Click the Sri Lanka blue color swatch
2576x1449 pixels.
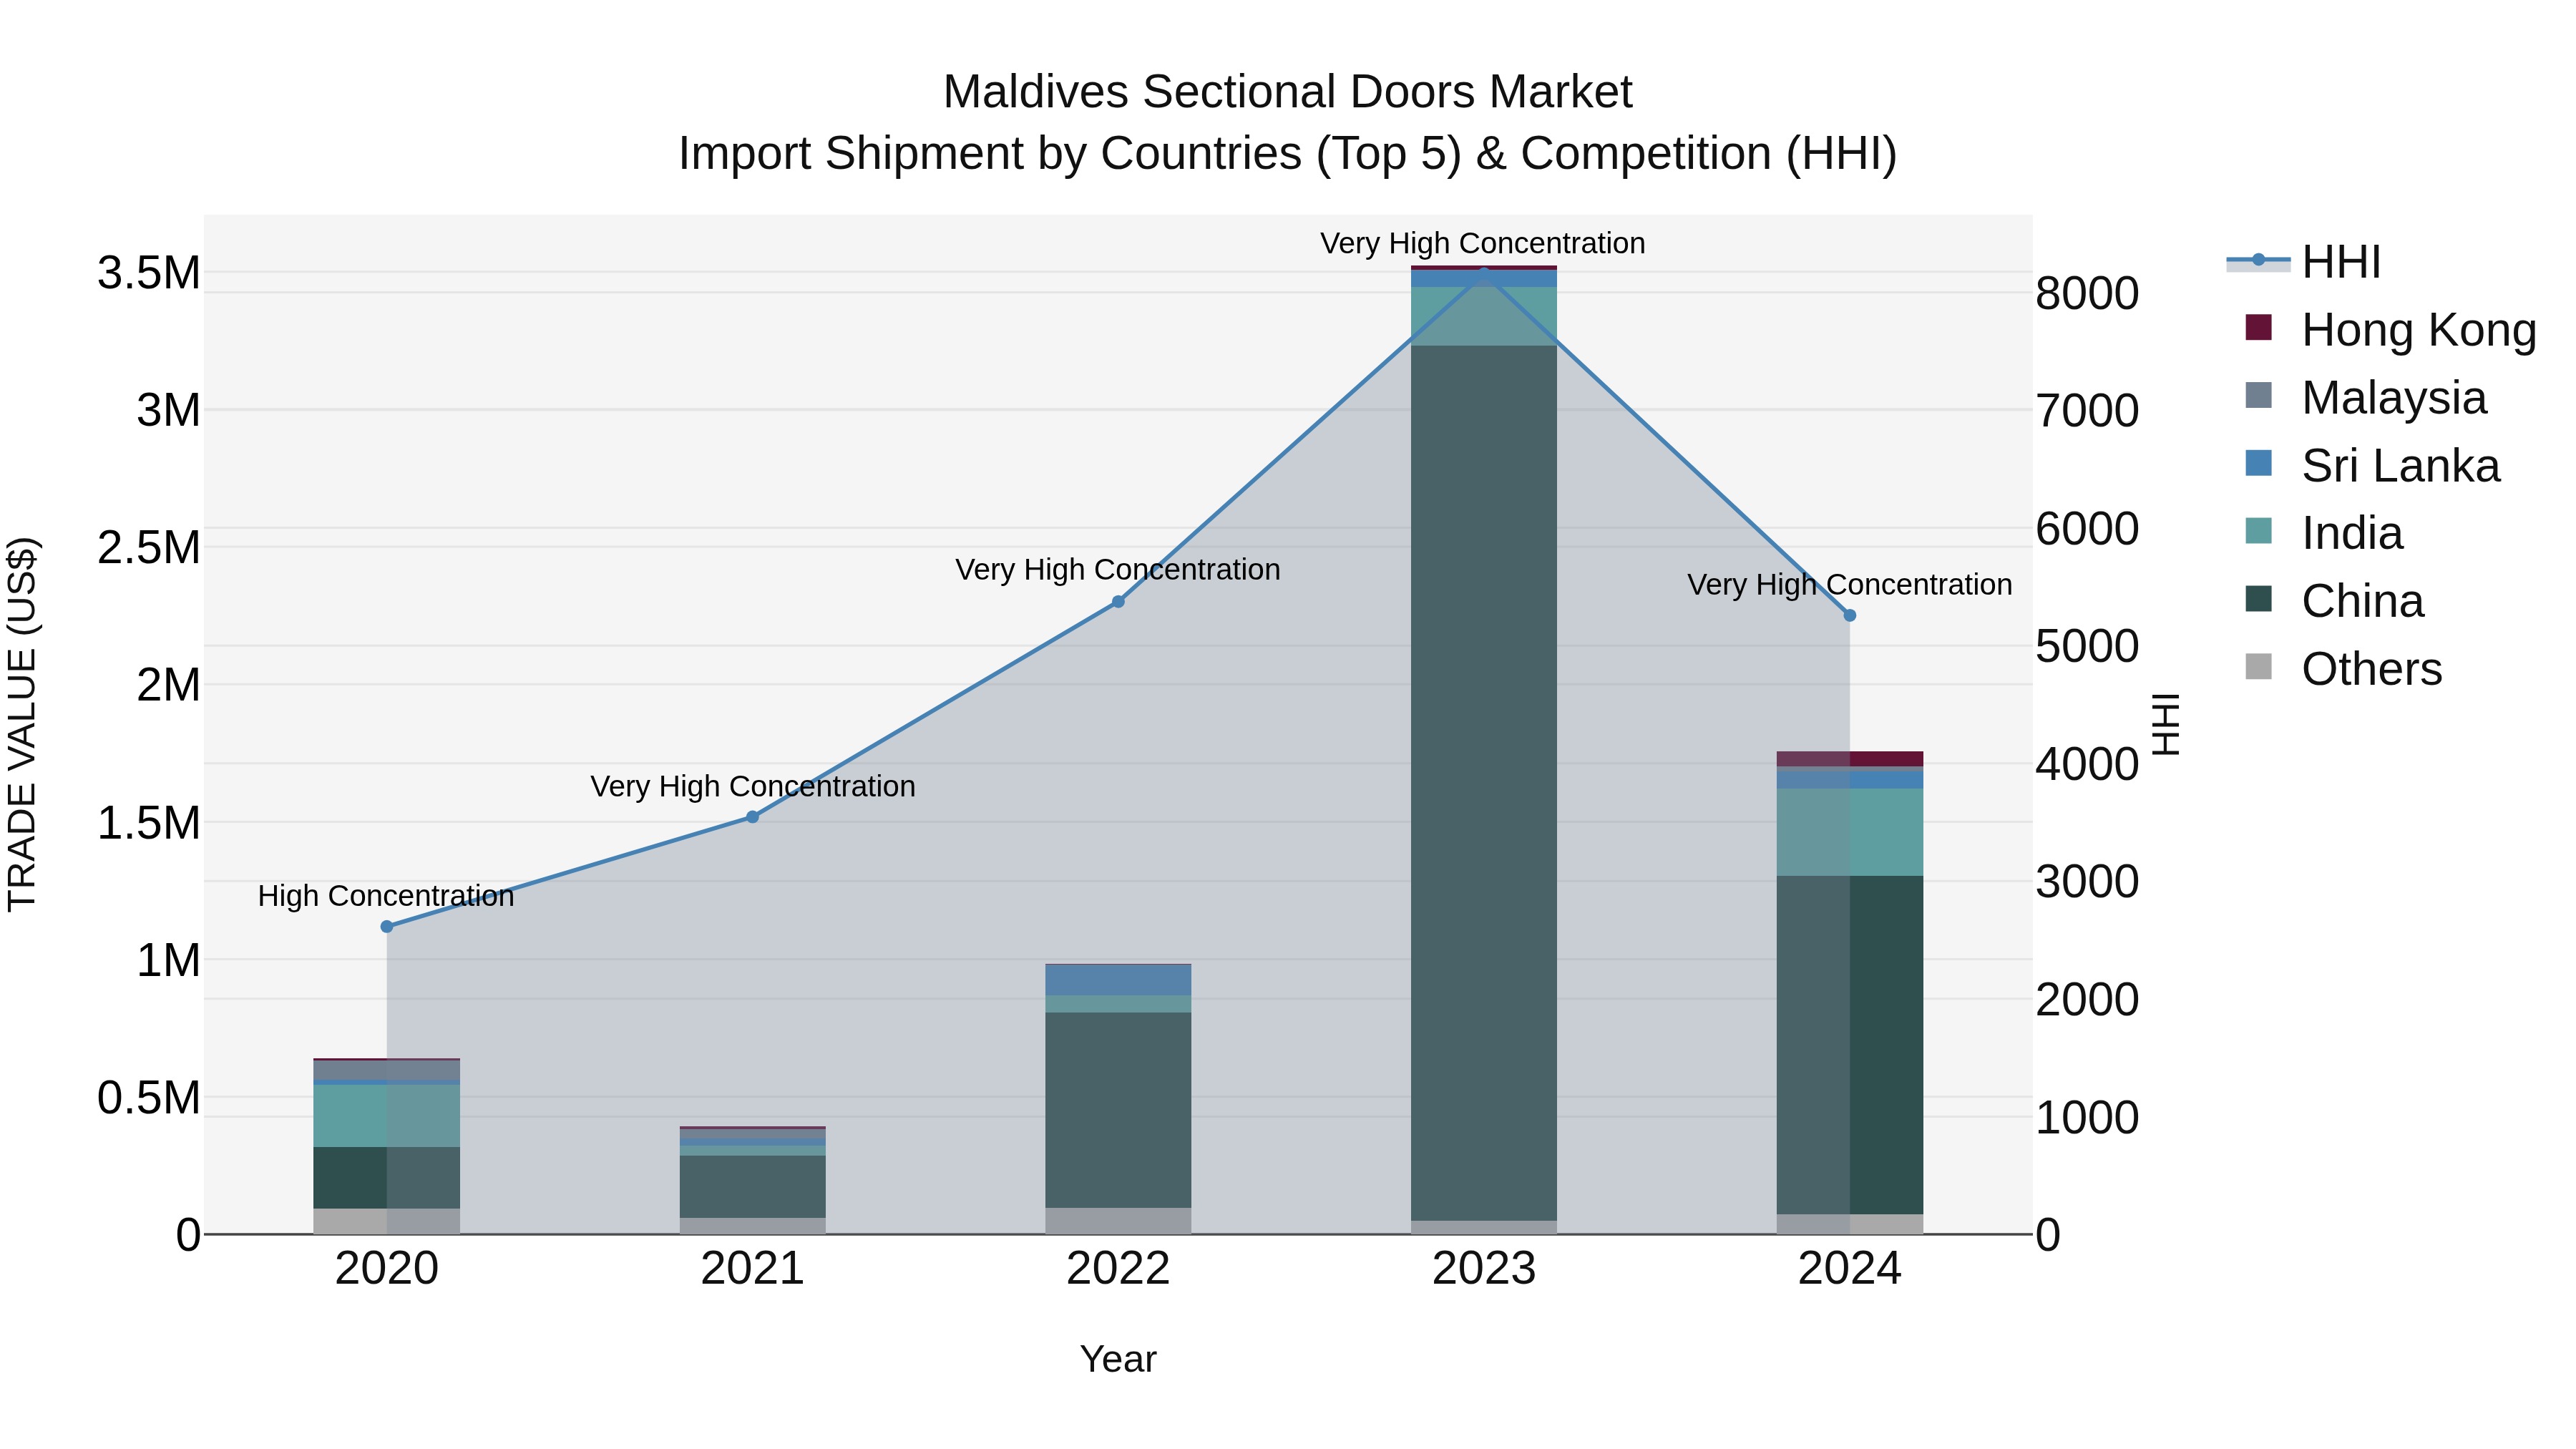(x=2258, y=463)
